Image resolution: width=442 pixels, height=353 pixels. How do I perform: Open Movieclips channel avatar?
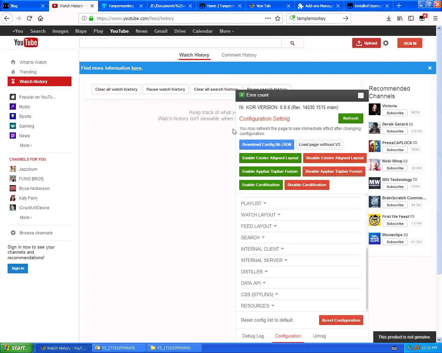click(x=375, y=238)
